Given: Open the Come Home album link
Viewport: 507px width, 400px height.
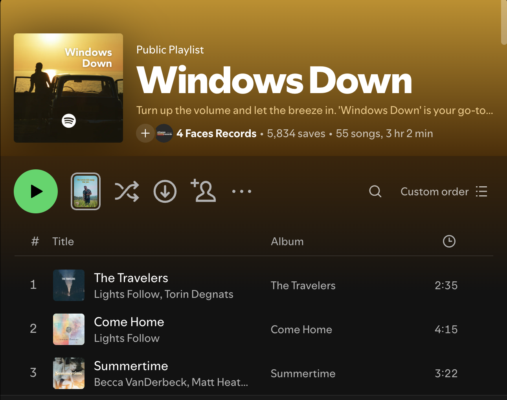Looking at the screenshot, I should [301, 329].
